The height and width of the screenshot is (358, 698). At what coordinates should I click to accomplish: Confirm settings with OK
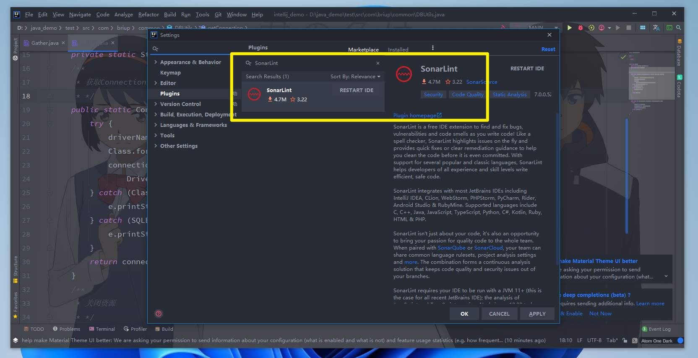tap(464, 314)
